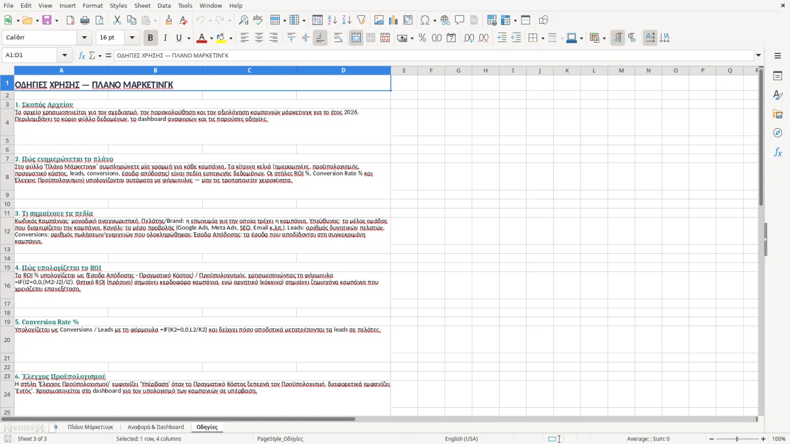Open the font name Calibri dropdown
The image size is (790, 444).
[84, 38]
